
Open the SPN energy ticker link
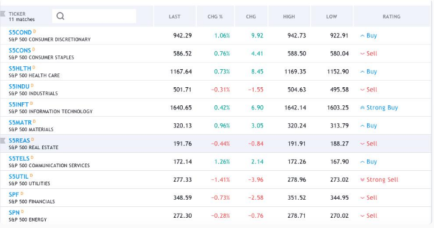point(14,212)
